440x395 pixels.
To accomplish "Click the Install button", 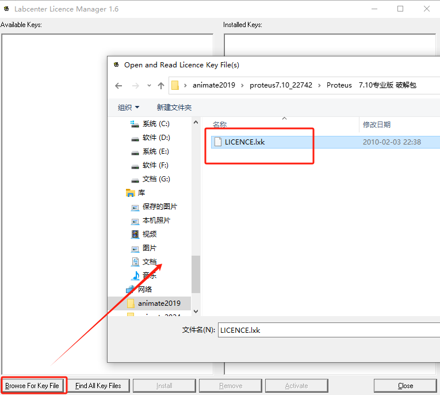I will click(164, 385).
